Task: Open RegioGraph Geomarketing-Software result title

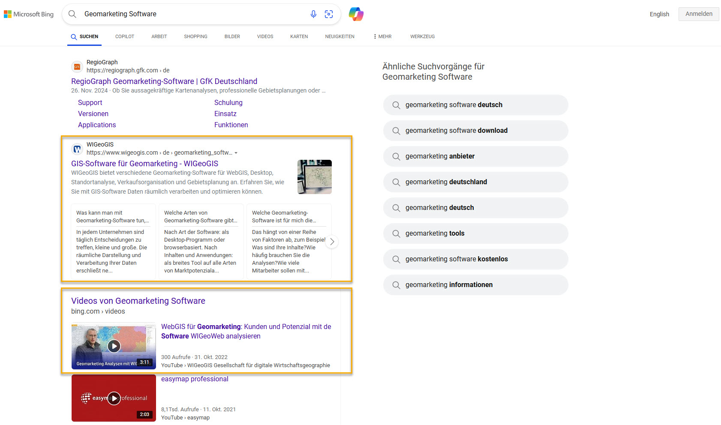Action: pyautogui.click(x=164, y=81)
